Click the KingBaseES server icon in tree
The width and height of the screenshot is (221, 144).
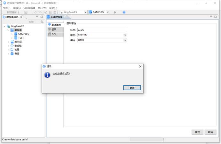(x=8, y=26)
